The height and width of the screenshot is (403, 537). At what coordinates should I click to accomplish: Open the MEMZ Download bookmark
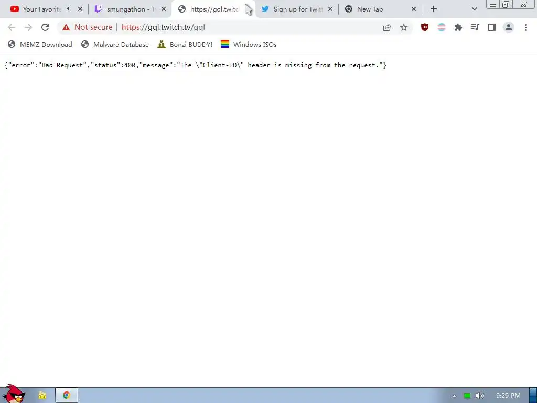(x=40, y=44)
